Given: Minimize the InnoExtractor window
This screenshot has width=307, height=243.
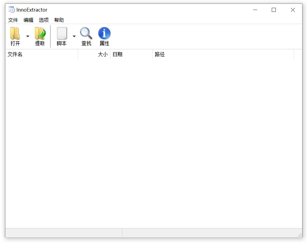Looking at the screenshot, I should (x=255, y=10).
